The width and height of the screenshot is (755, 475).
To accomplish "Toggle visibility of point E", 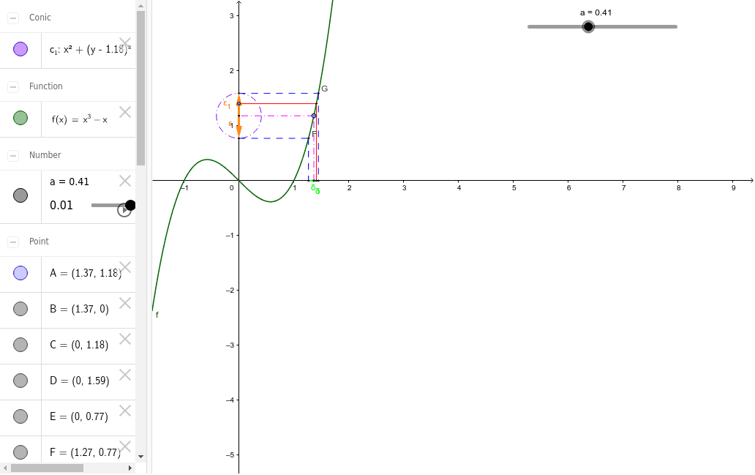I will click(20, 416).
